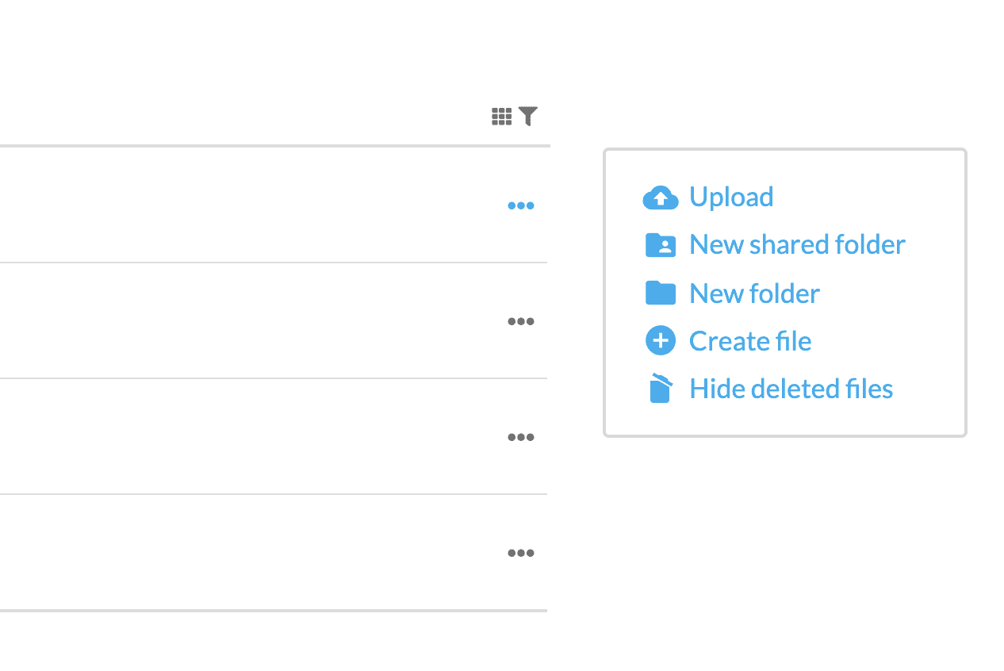Select the third file row in the list
Image resolution: width=1004 pixels, height=671 pixels.
pos(274,436)
